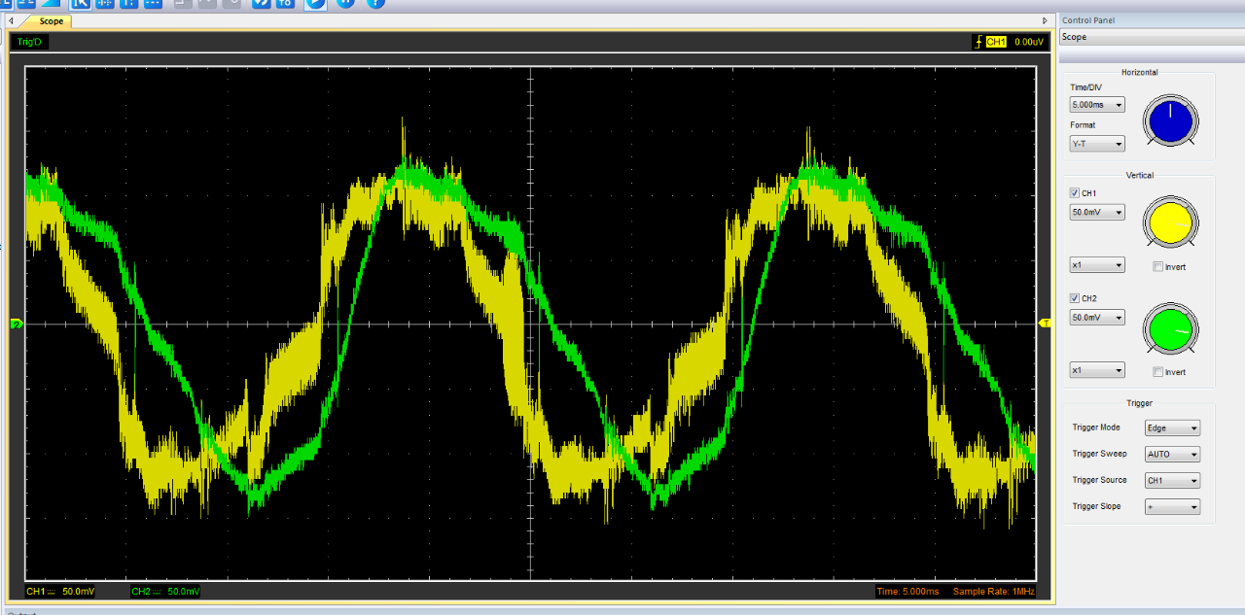Click the CH2 50.0mV label in status bar

tap(165, 591)
